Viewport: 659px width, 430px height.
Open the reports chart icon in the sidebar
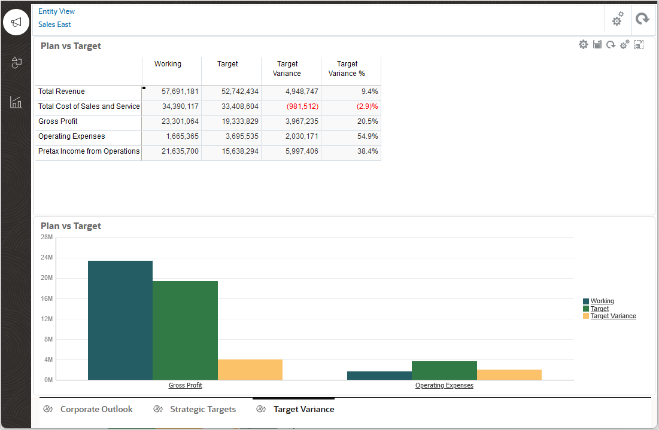point(16,102)
